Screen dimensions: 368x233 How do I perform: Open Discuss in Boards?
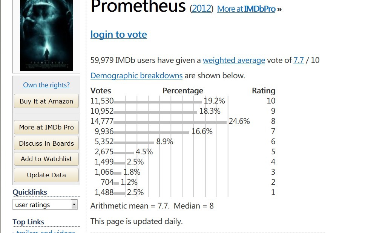(46, 143)
